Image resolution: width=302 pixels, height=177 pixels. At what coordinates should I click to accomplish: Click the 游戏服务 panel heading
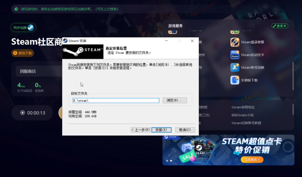pyautogui.click(x=175, y=26)
